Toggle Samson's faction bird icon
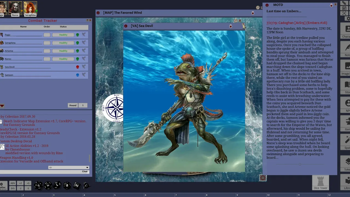Viewport: 350px width, 197px height. 84,75
